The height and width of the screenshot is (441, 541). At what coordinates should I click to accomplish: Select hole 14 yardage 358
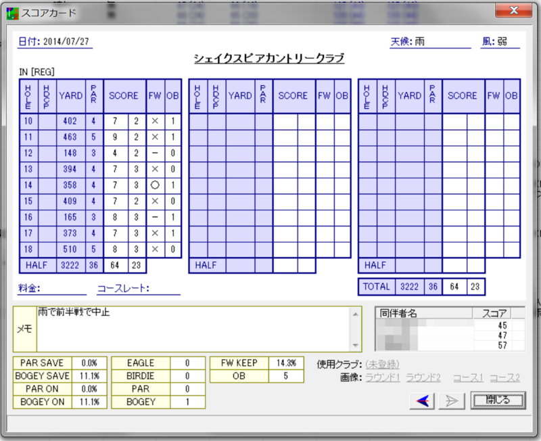pyautogui.click(x=71, y=185)
